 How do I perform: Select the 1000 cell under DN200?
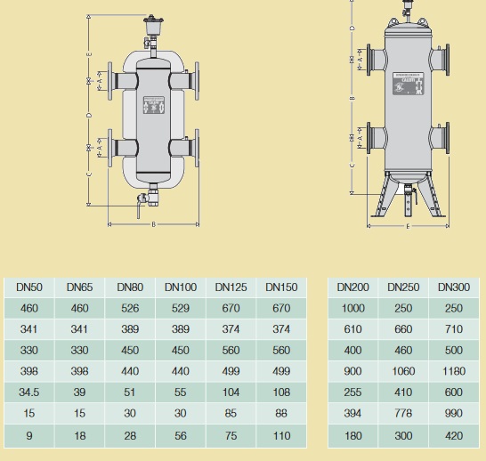353,308
